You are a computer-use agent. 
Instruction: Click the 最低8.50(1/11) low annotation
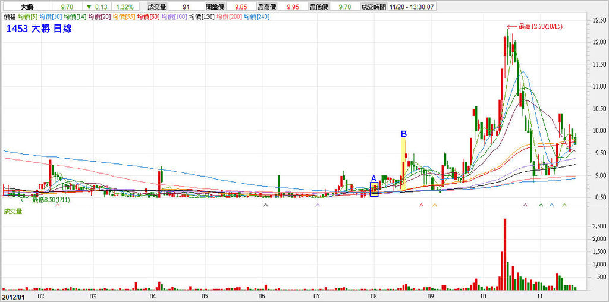(x=45, y=200)
